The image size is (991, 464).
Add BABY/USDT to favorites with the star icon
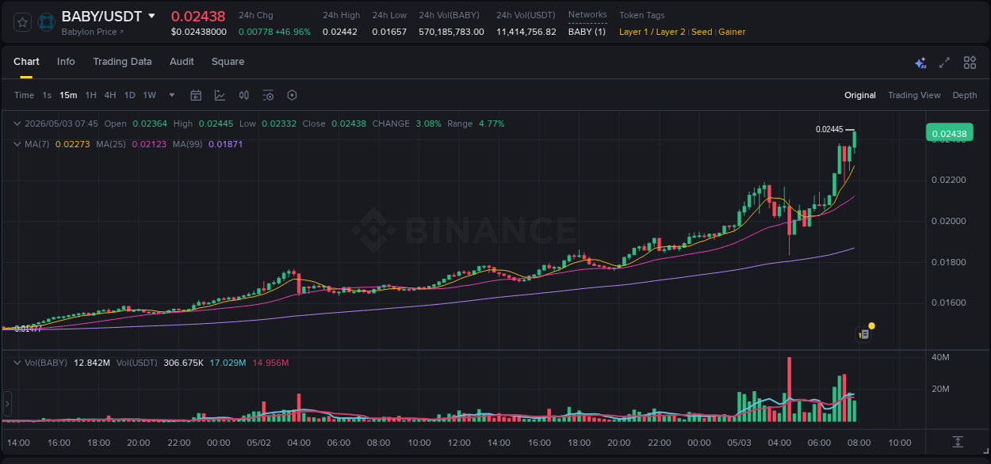click(23, 22)
